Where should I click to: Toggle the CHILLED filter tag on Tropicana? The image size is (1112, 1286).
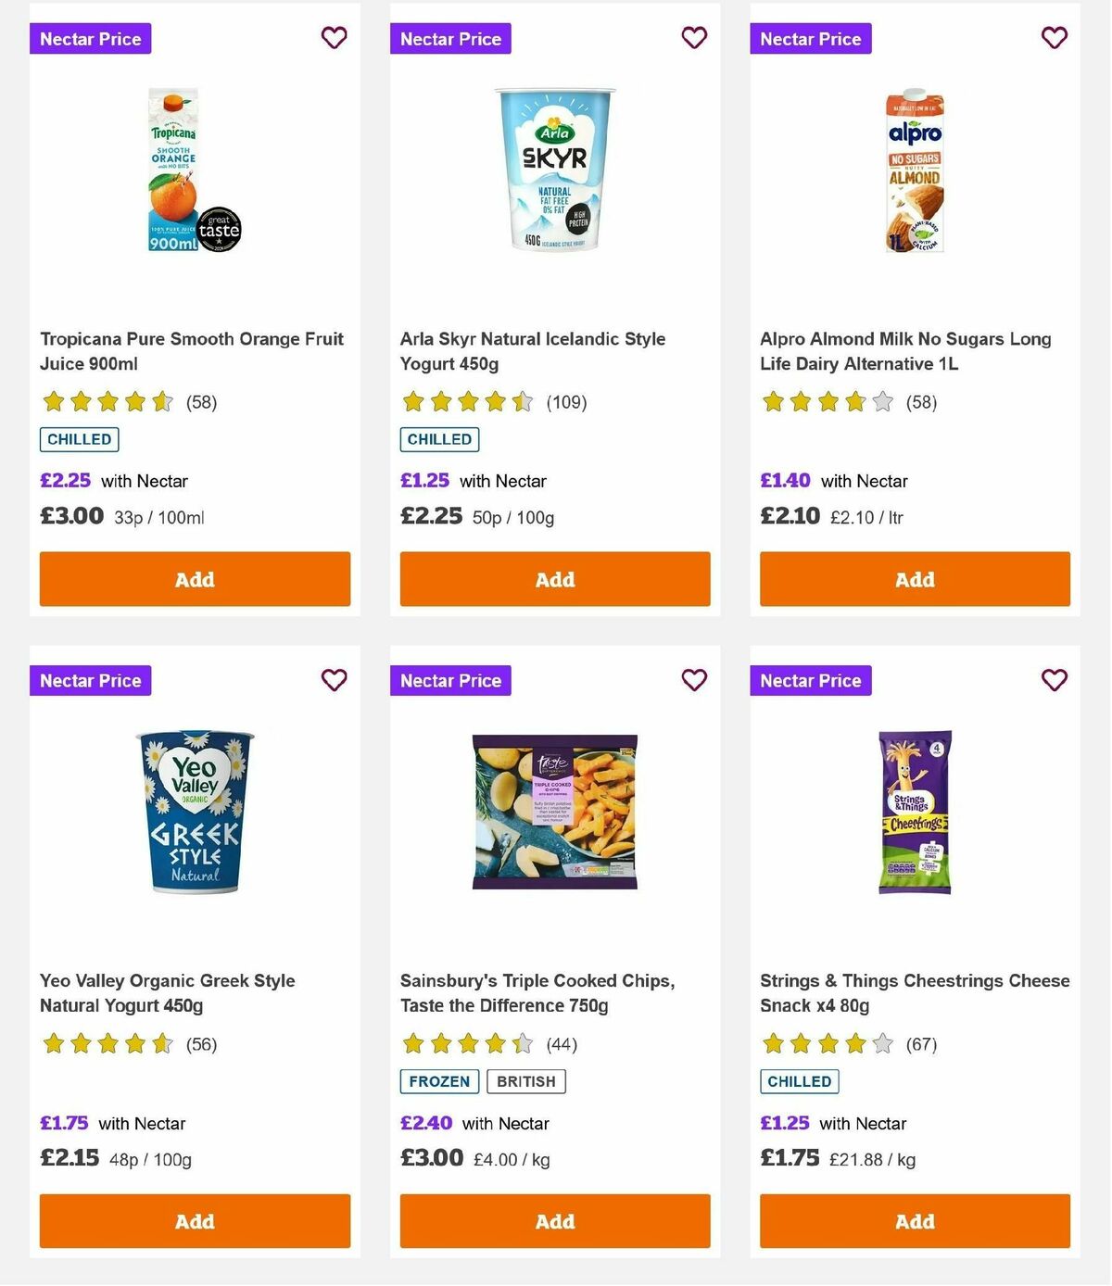(x=79, y=439)
